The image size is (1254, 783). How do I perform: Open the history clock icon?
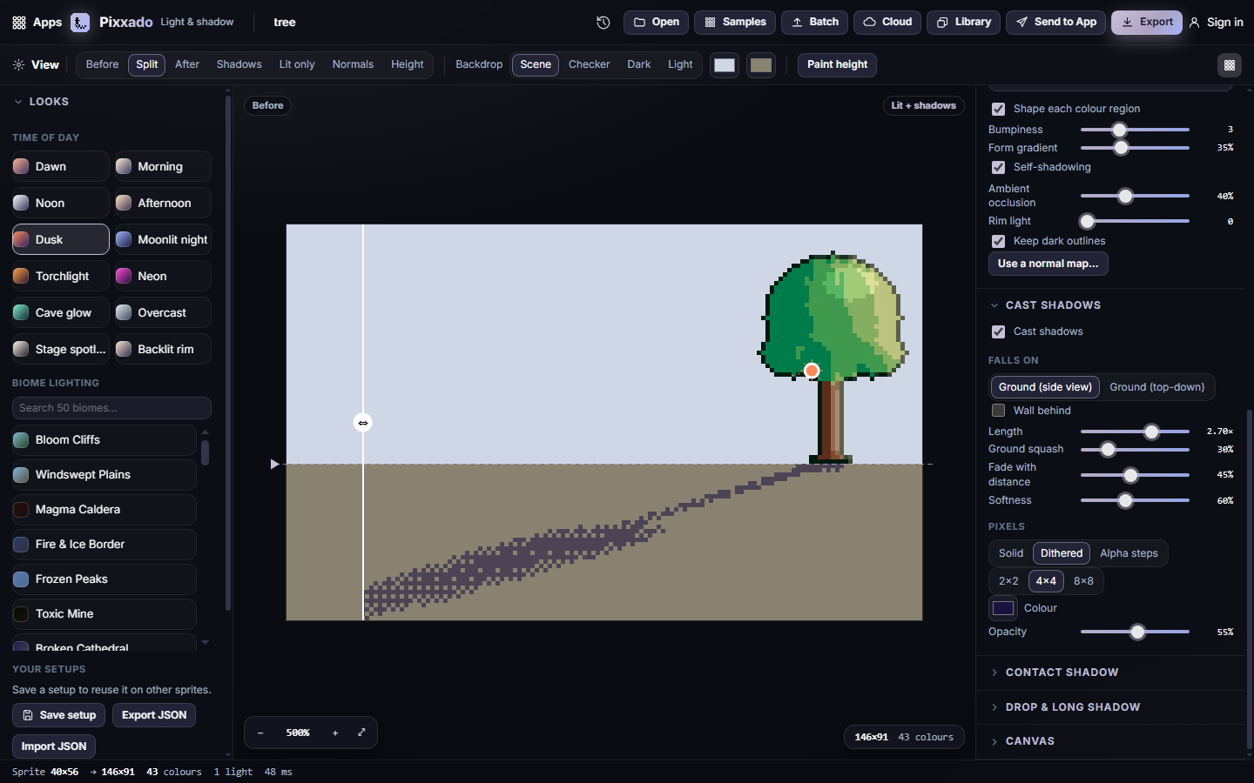coord(603,23)
